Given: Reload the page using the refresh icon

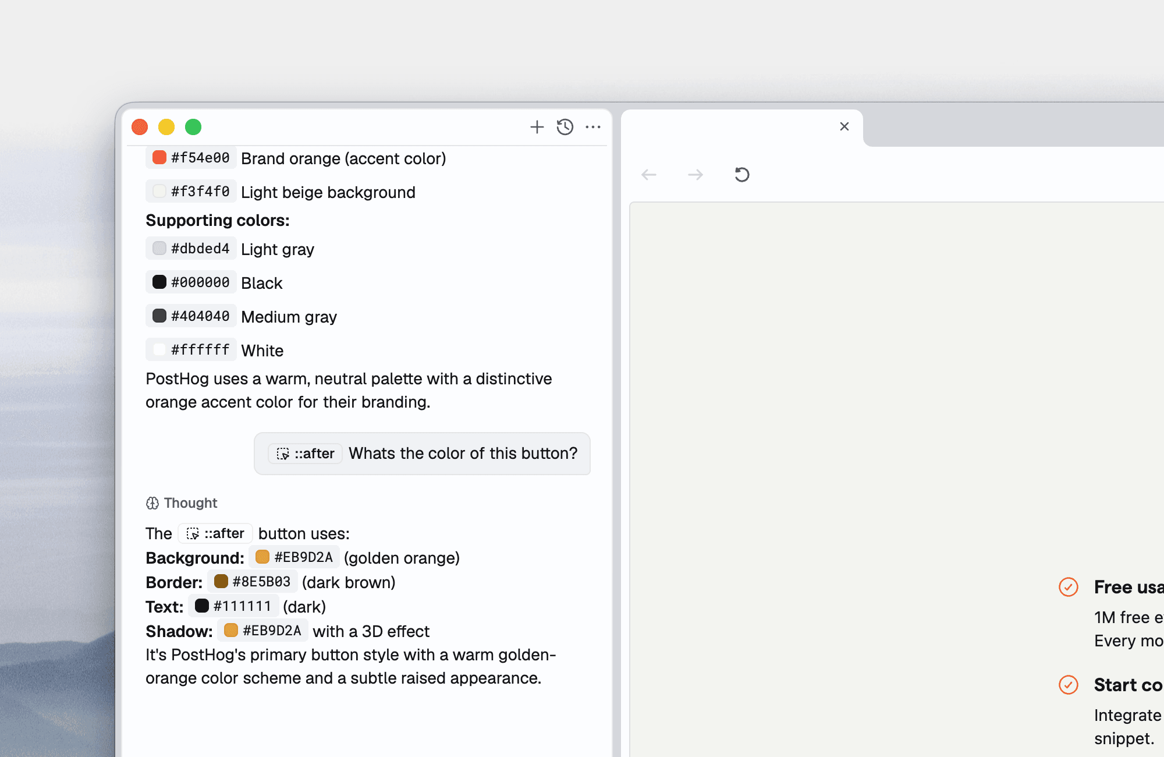Looking at the screenshot, I should point(741,175).
